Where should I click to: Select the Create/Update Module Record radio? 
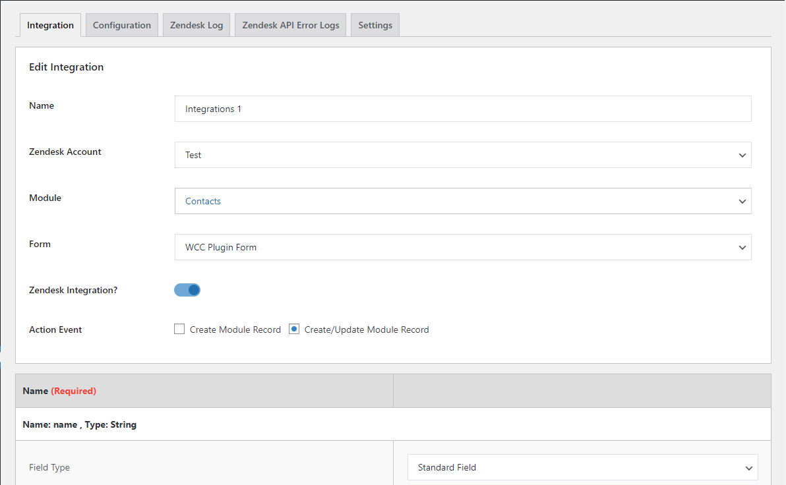click(294, 329)
